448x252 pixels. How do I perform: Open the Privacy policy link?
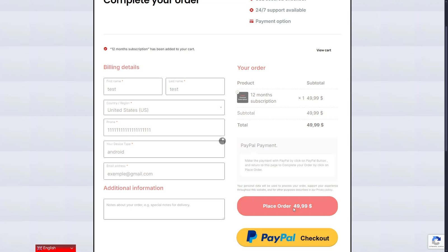pyautogui.click(x=324, y=190)
